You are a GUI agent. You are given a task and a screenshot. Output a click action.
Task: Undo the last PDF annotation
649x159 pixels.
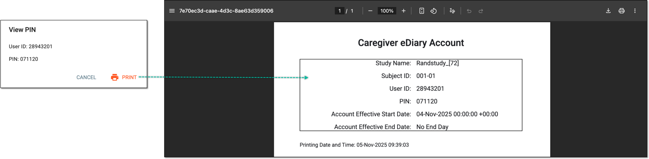[x=469, y=11]
